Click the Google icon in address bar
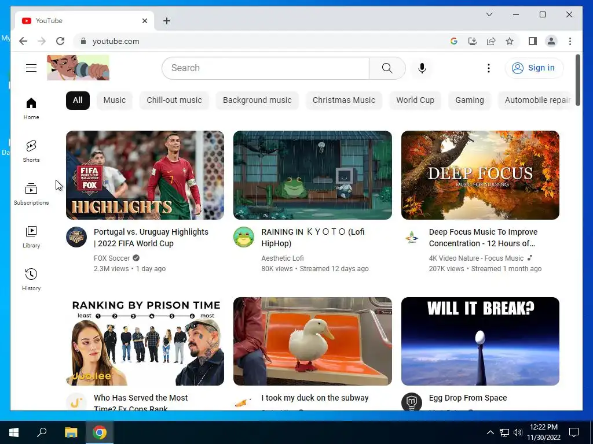The width and height of the screenshot is (593, 444). click(x=454, y=41)
